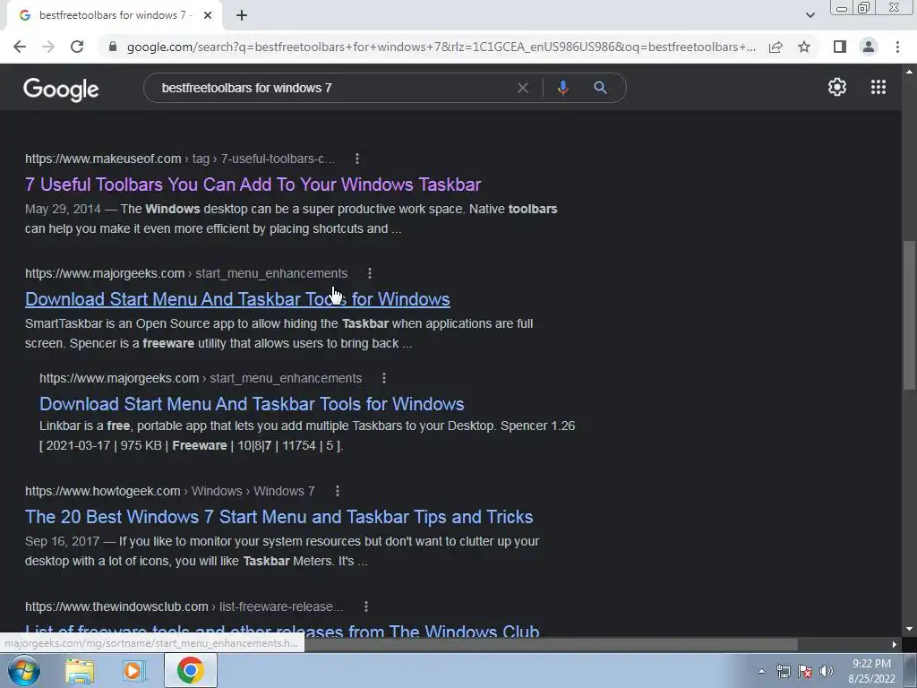Start voice search with microphone
The width and height of the screenshot is (917, 688).
click(x=562, y=88)
